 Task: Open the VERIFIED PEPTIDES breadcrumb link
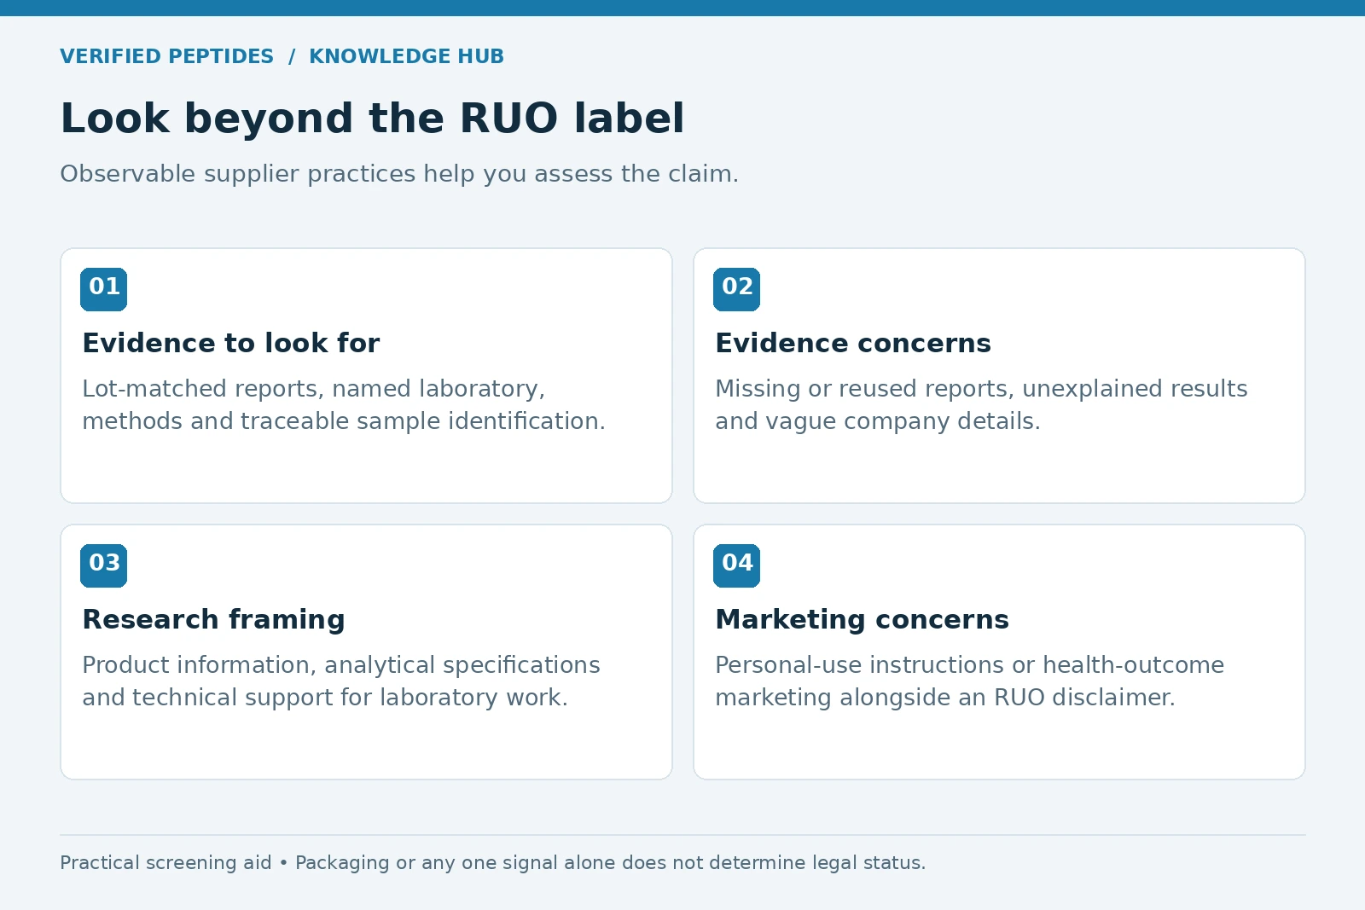click(166, 56)
